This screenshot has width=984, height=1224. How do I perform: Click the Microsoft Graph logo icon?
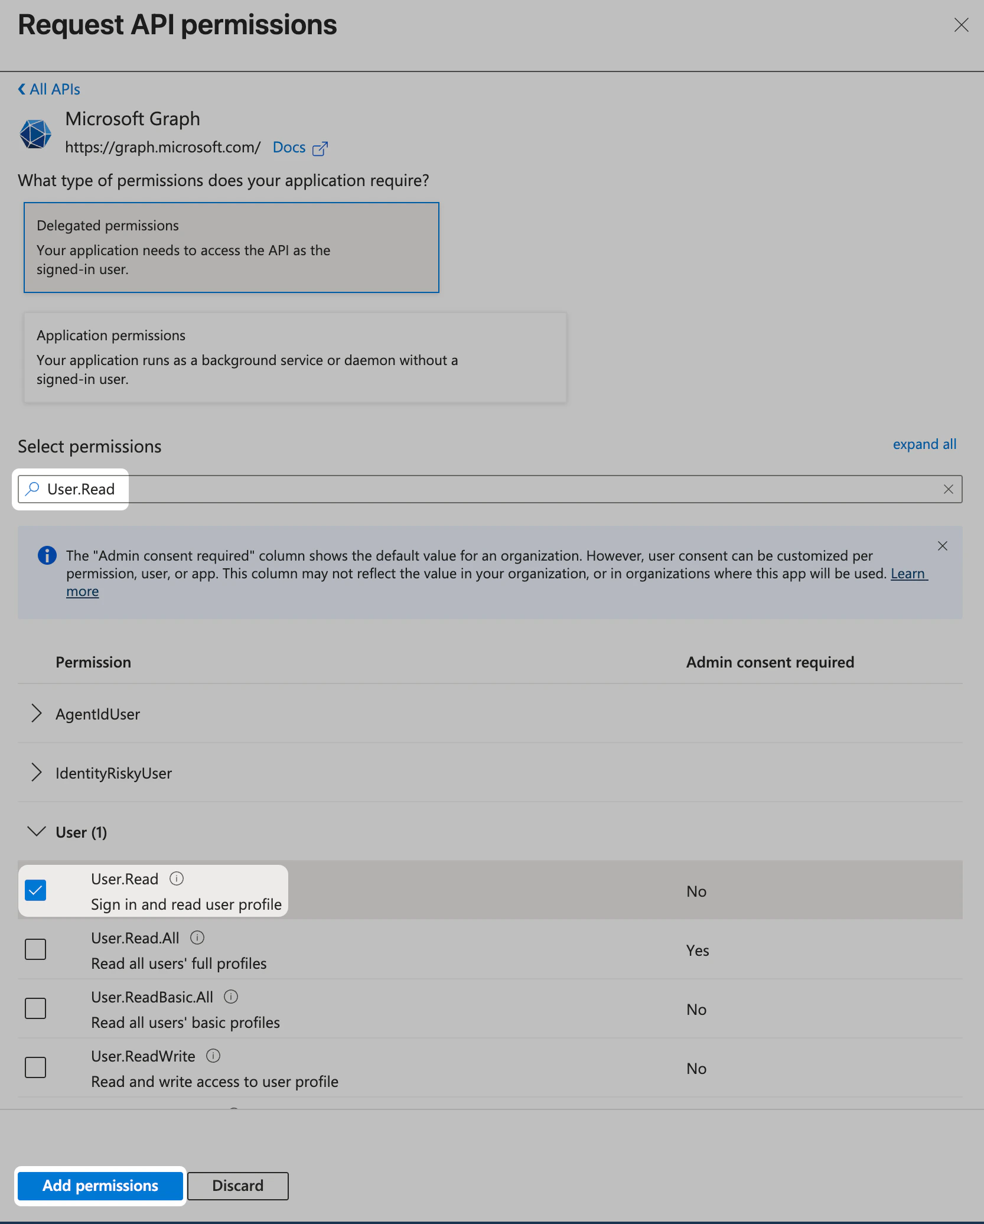(35, 134)
